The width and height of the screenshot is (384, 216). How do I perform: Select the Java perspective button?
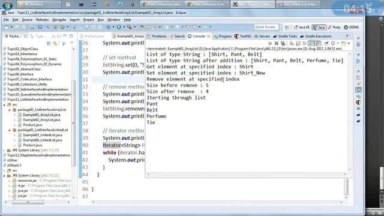coord(319,27)
